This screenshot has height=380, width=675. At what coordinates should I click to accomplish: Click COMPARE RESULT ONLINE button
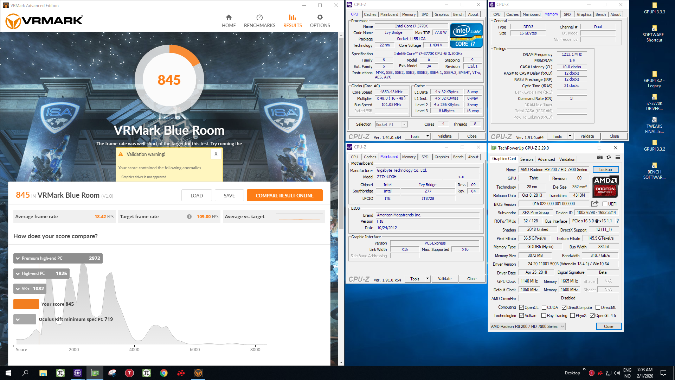point(284,196)
